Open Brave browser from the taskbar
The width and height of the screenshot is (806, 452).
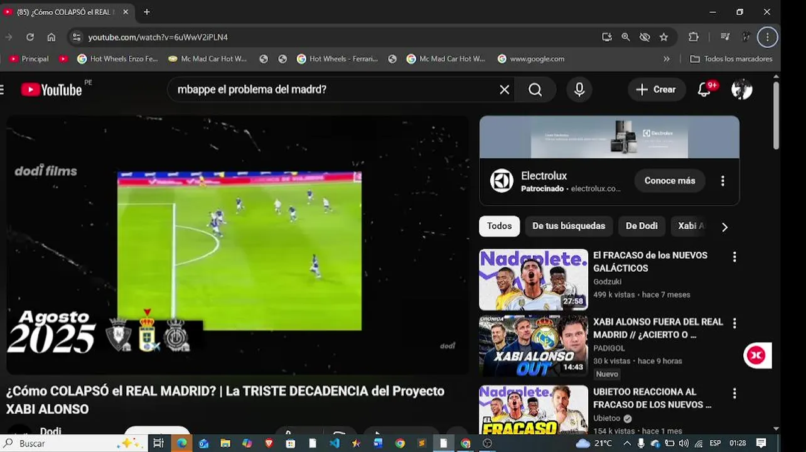tap(269, 443)
